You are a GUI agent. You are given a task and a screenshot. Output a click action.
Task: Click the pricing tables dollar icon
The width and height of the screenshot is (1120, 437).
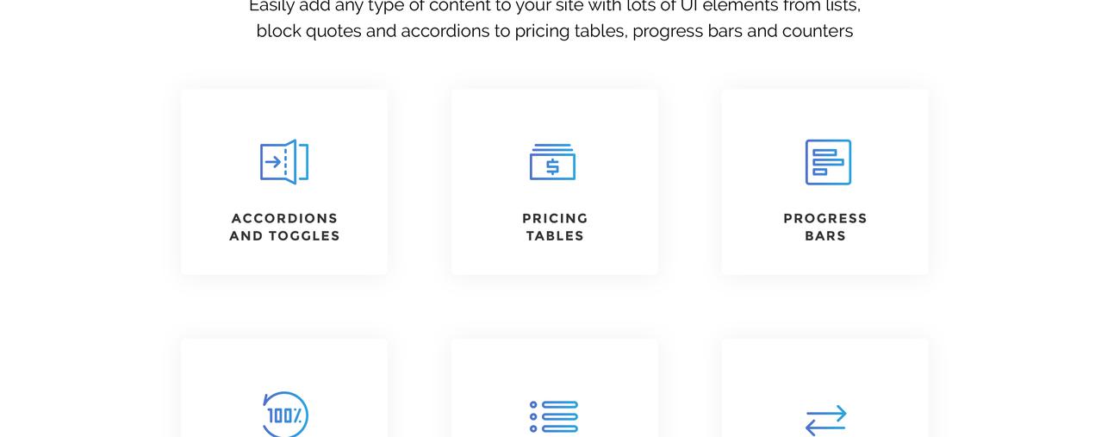click(x=553, y=162)
